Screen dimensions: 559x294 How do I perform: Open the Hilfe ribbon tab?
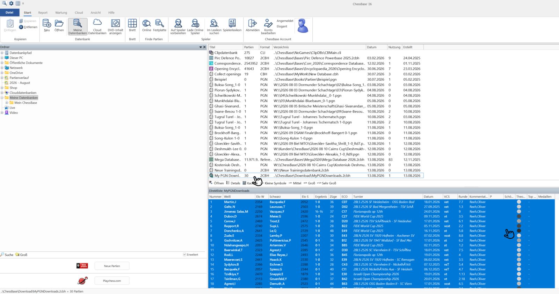click(111, 13)
